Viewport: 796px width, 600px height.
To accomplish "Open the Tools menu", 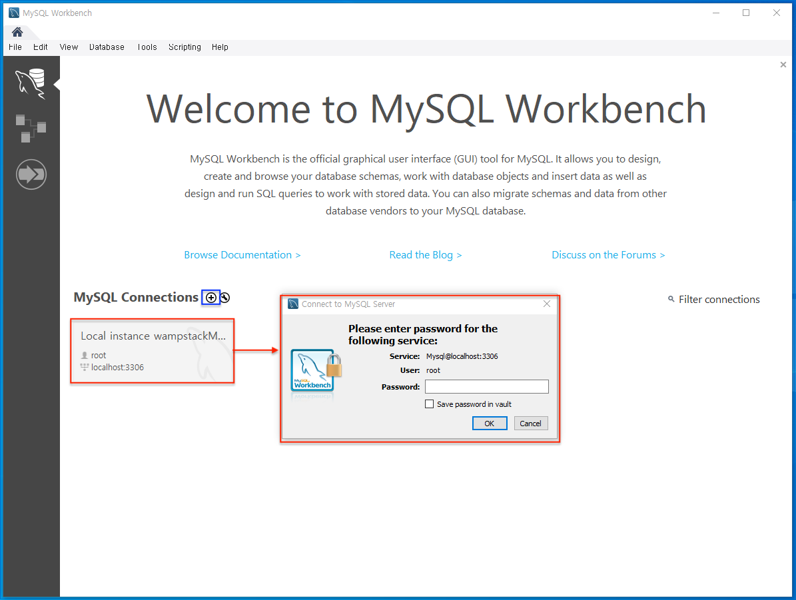I will click(147, 47).
